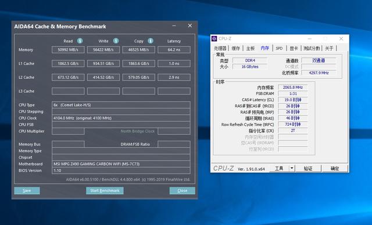Open the SPD tab in CPU-Z
Image resolution: width=372 pixels, height=225 pixels.
point(279,48)
